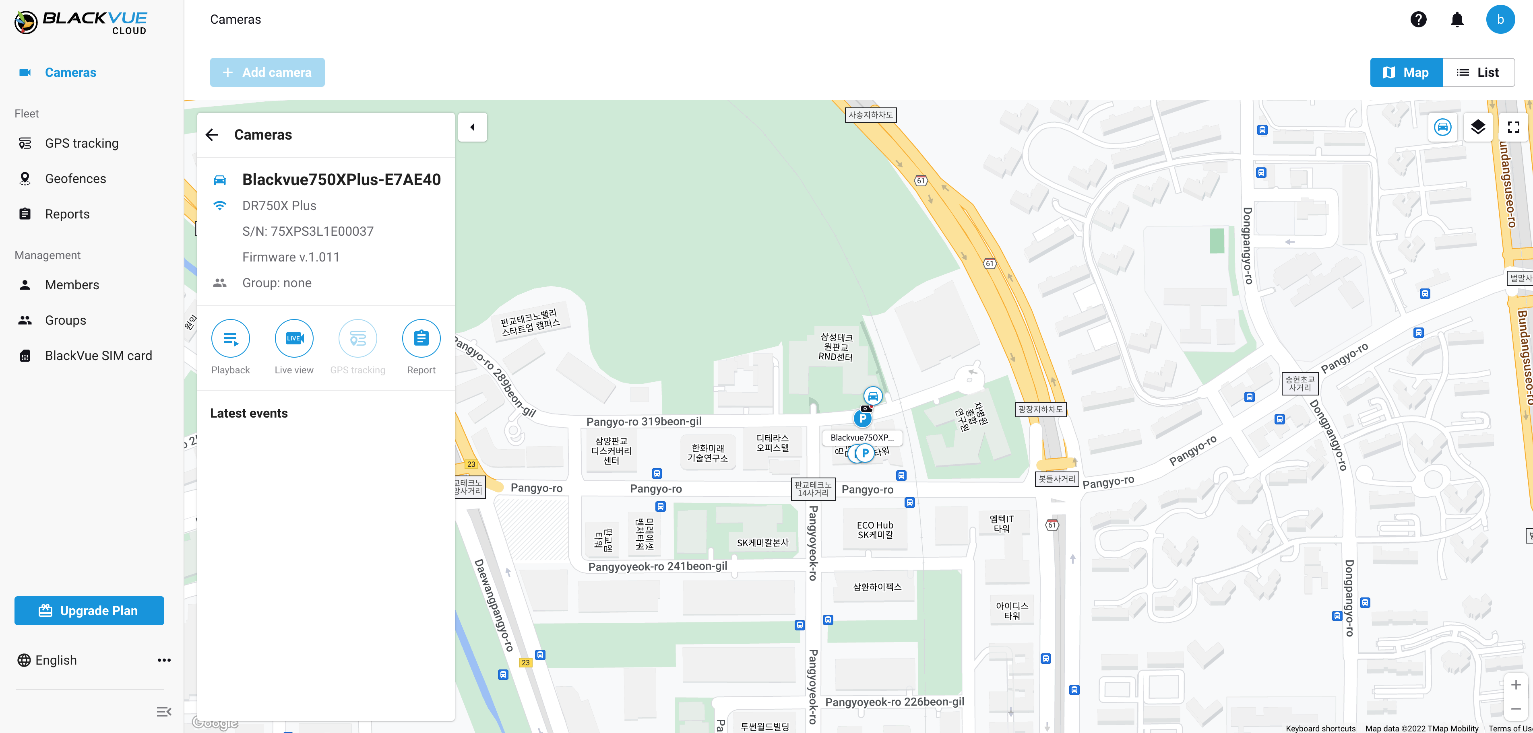
Task: Click the serial number S/N text
Action: click(x=308, y=231)
